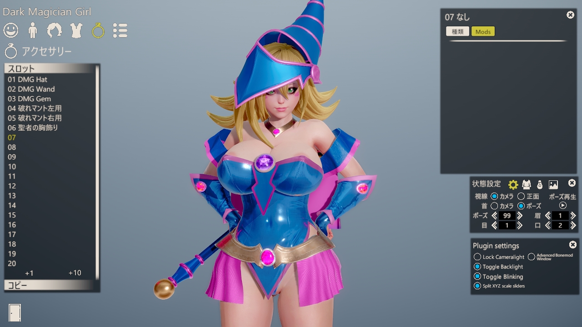Decrease the 眉 value with left arrows

[547, 216]
